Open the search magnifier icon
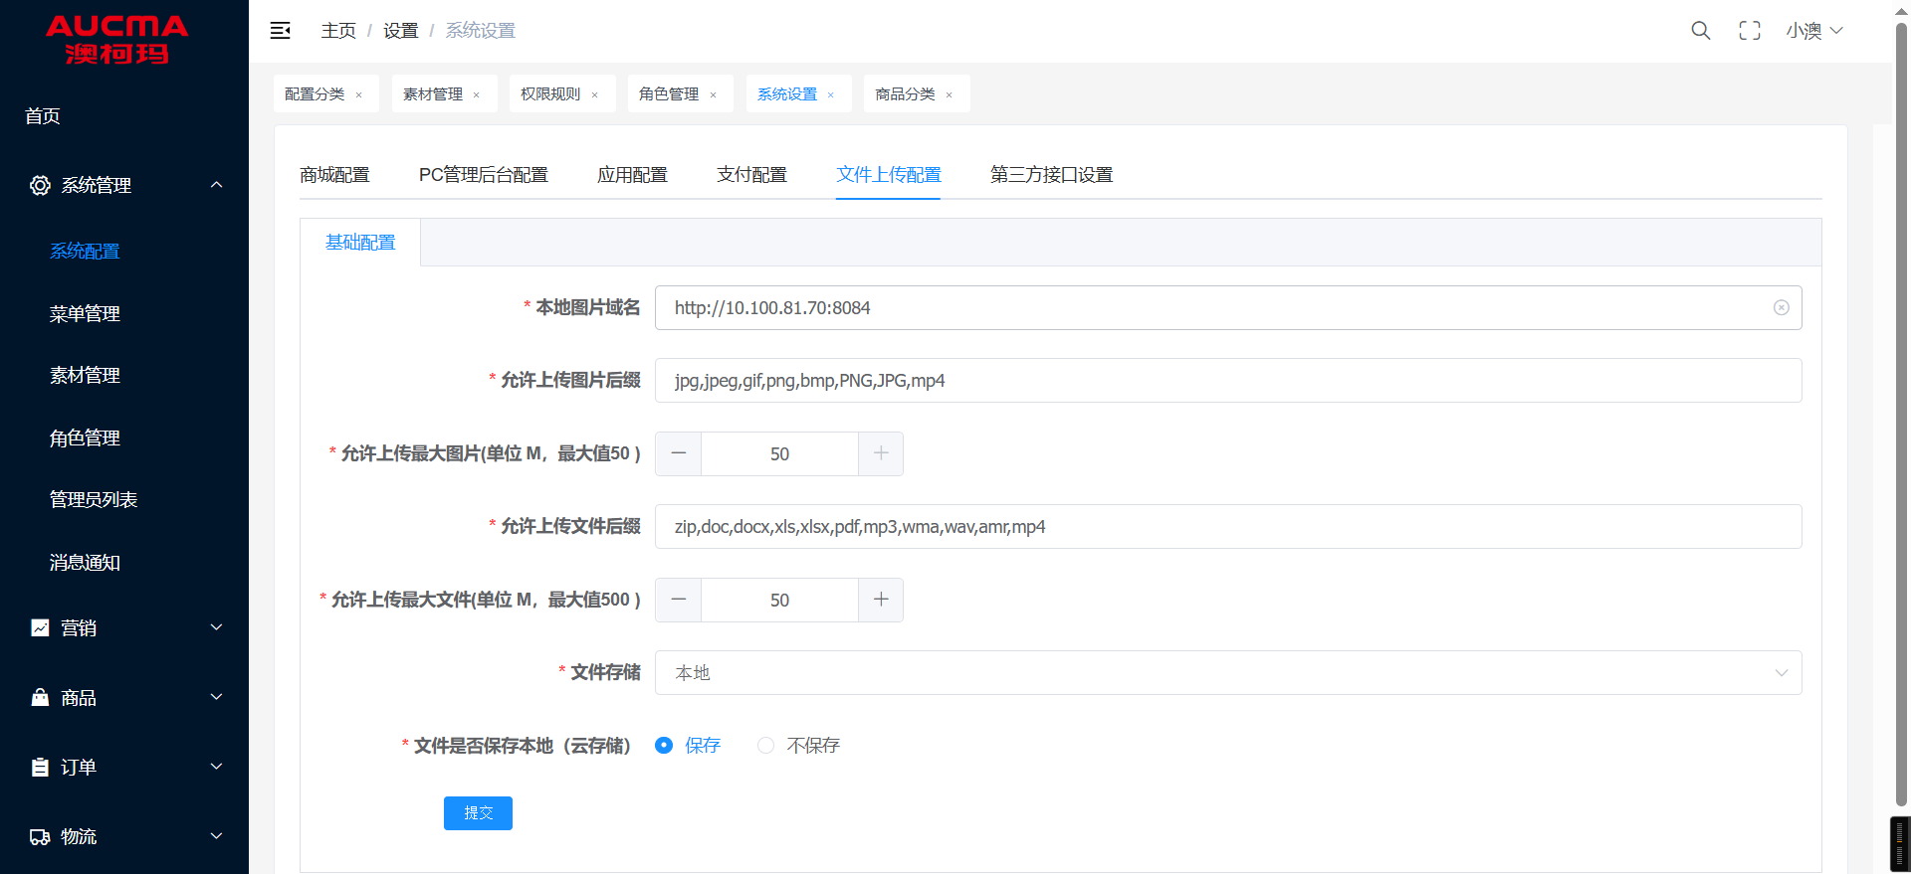Viewport: 1911px width, 874px height. 1700,31
